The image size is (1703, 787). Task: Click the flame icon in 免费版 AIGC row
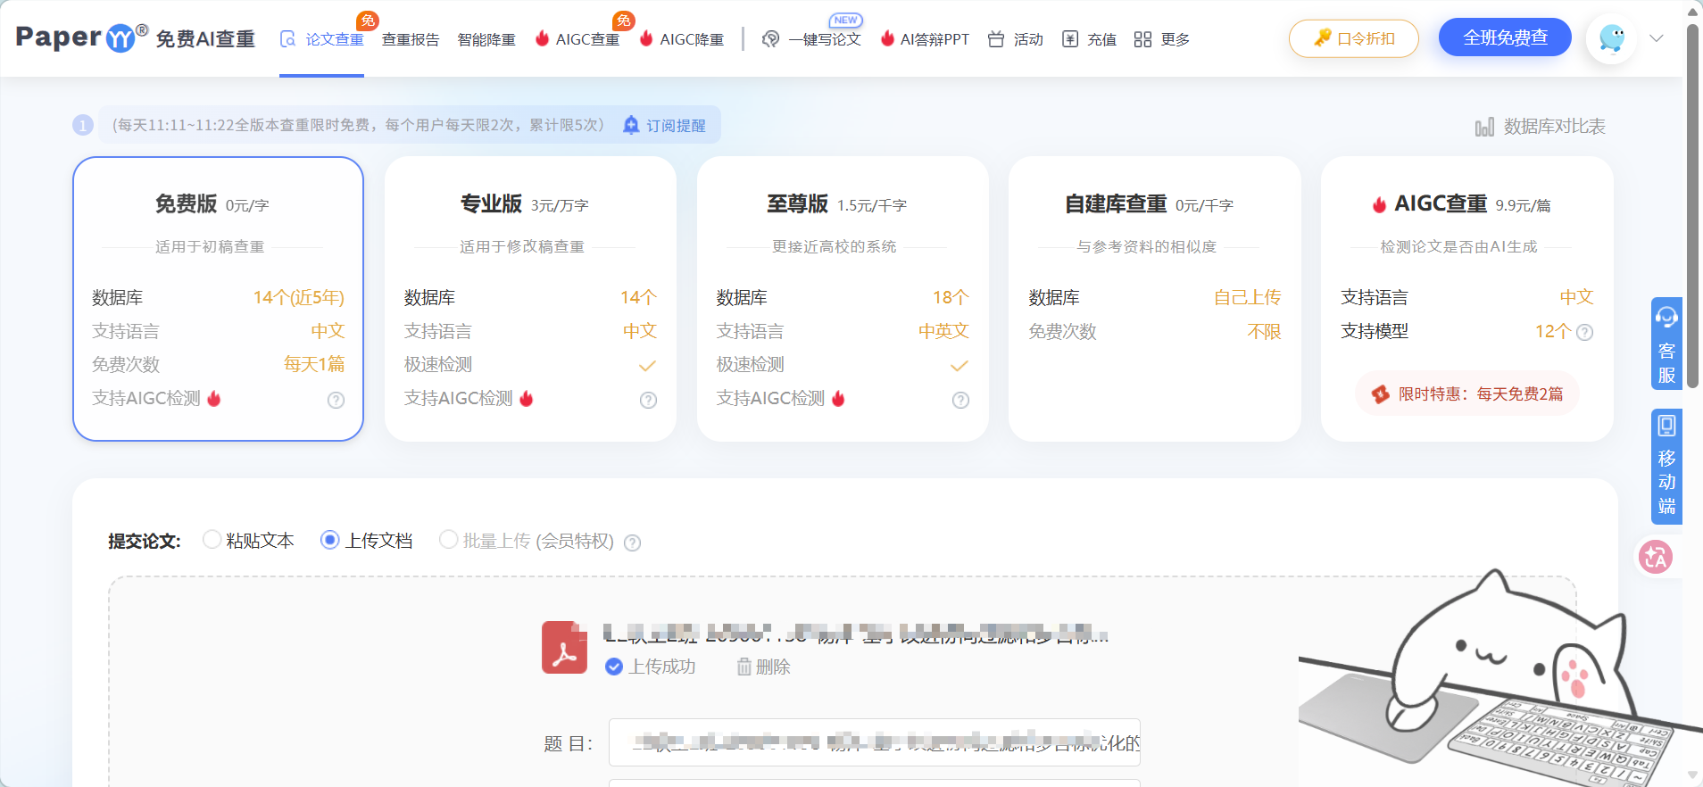(x=214, y=398)
